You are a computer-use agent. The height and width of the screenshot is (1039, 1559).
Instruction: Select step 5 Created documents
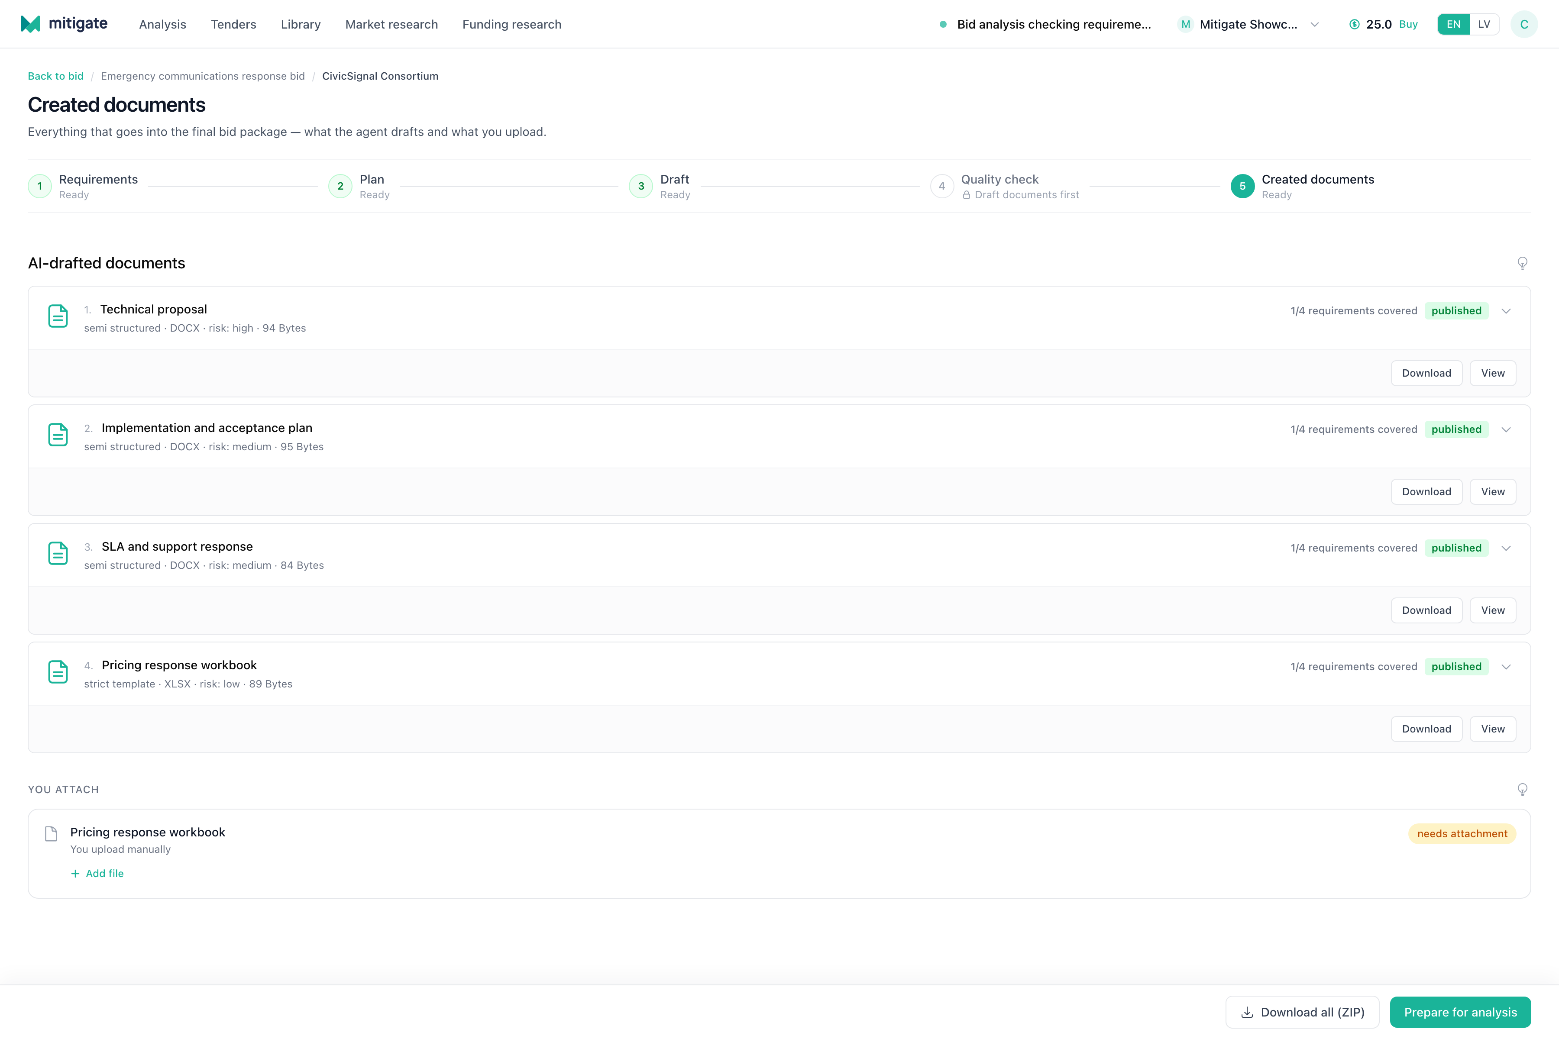[1303, 186]
